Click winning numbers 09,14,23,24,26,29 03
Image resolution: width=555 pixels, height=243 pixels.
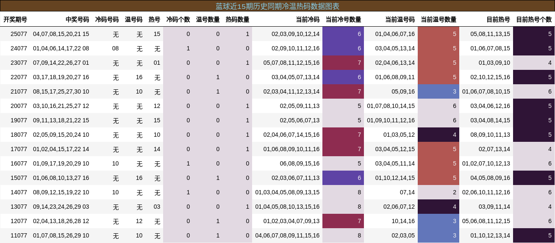[61, 207]
